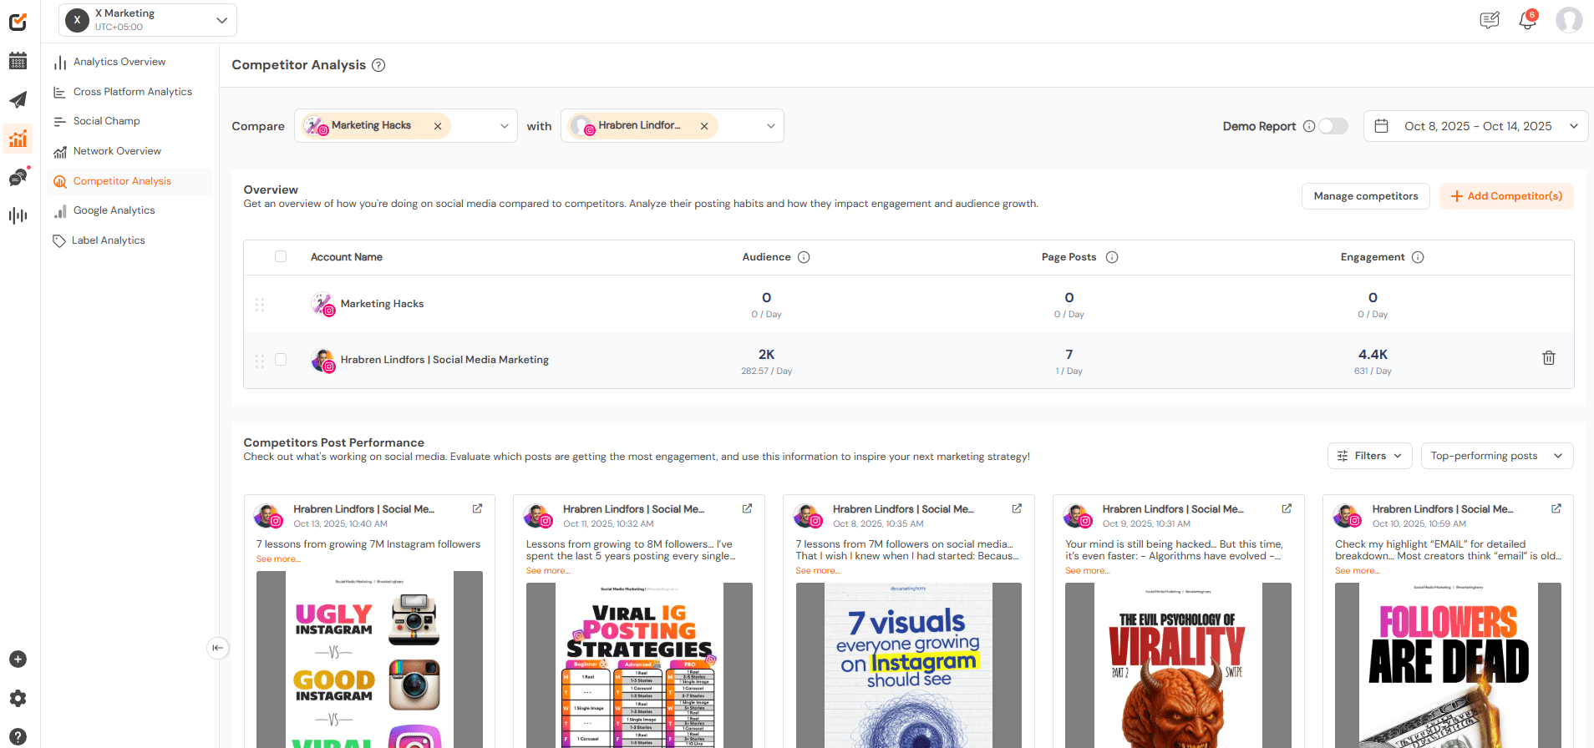Go to Analytics Overview
The width and height of the screenshot is (1594, 748).
[119, 62]
